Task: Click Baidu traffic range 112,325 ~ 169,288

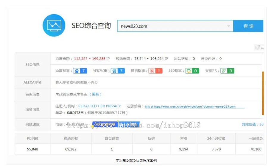Action: pos(90,59)
